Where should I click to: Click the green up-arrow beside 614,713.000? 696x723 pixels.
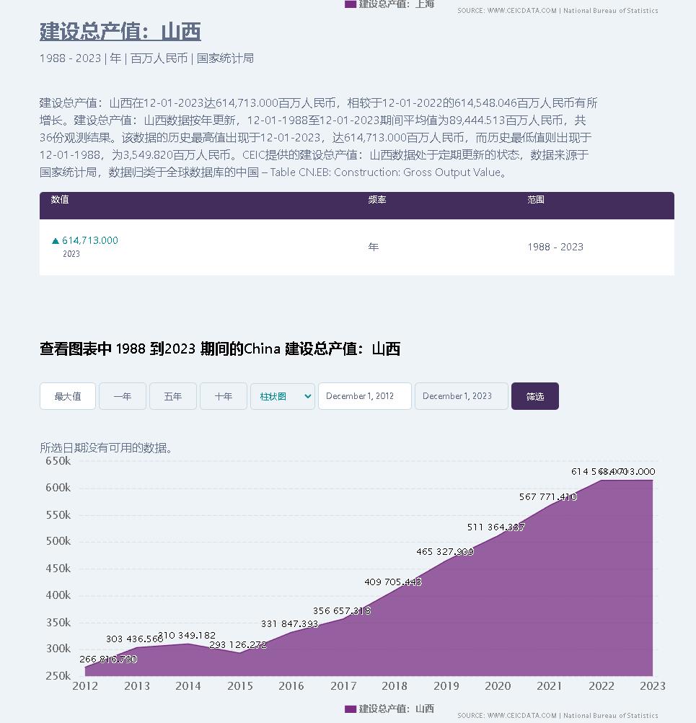56,241
